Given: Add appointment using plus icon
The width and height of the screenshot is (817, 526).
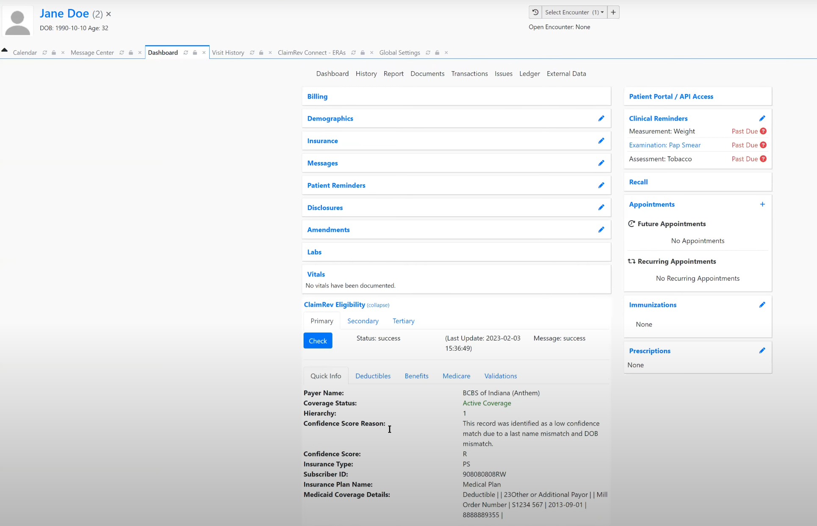Looking at the screenshot, I should click(762, 204).
